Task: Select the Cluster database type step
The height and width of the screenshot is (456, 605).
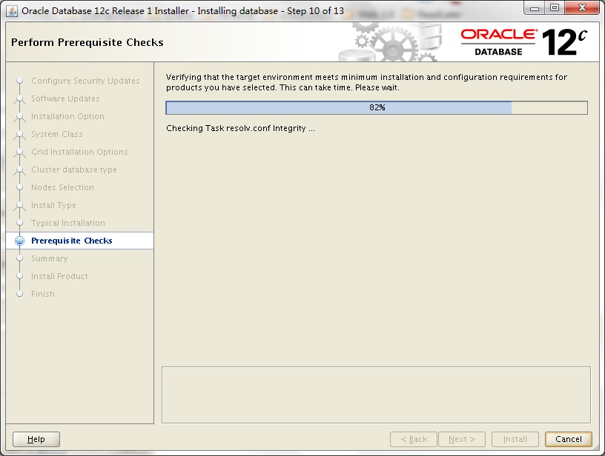Action: click(73, 170)
